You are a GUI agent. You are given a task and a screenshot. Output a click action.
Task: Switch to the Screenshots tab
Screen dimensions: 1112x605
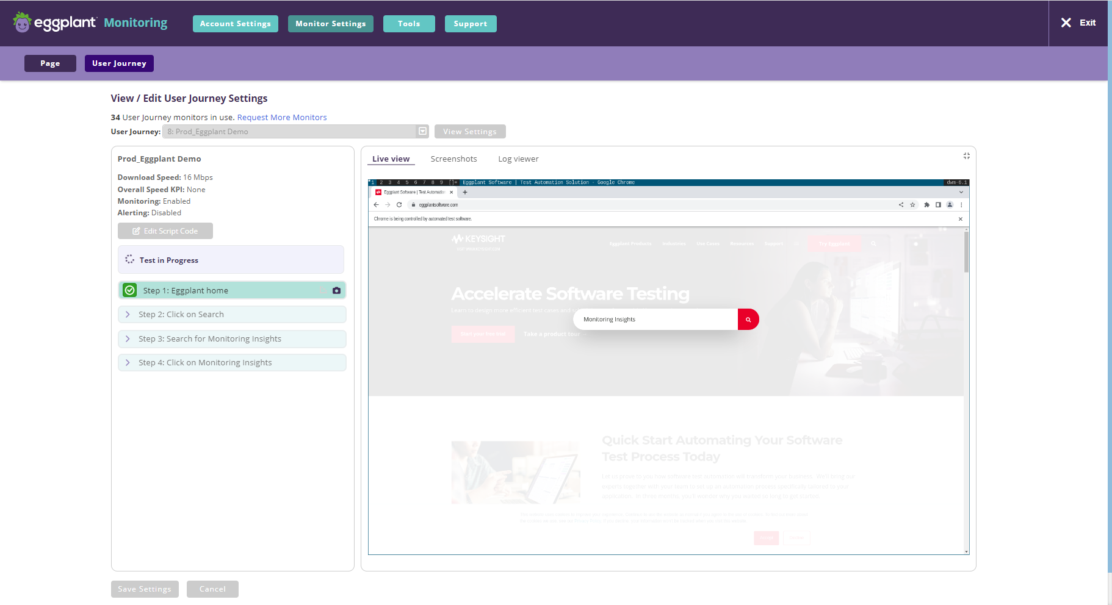(x=454, y=159)
